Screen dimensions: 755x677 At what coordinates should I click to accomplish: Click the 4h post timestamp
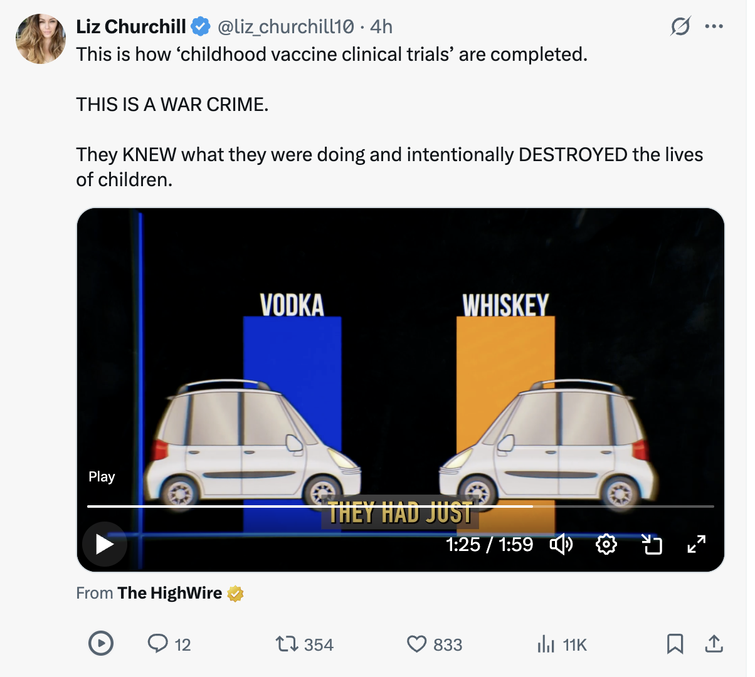pos(381,27)
